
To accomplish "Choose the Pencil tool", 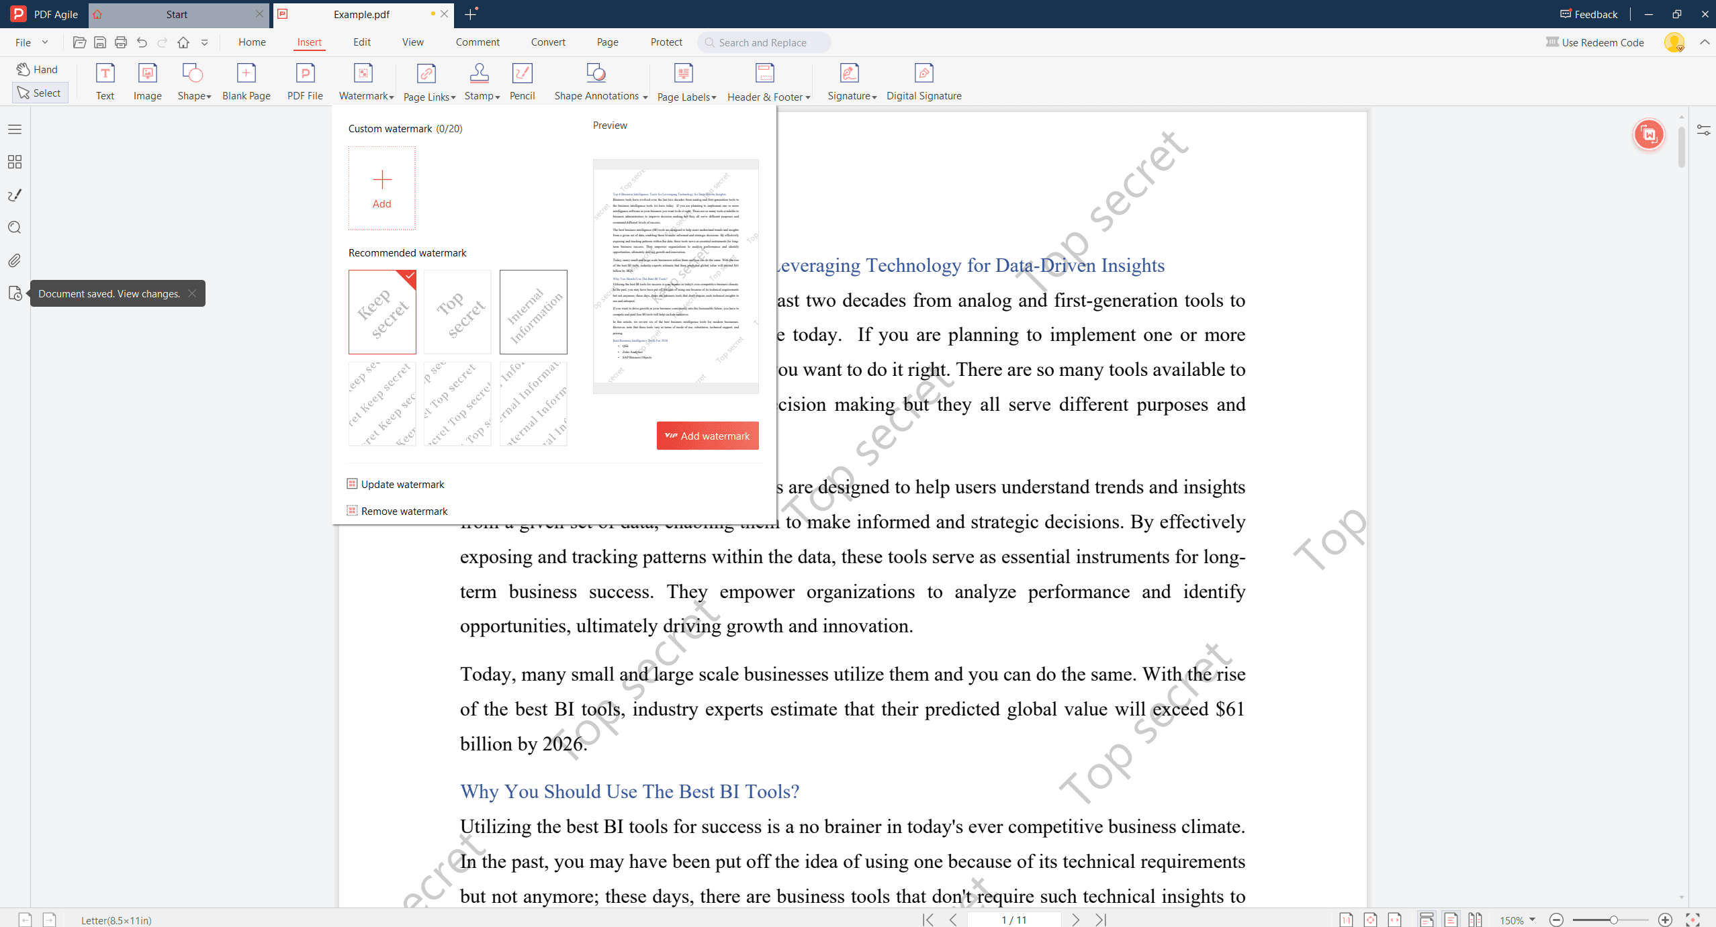I will pos(522,82).
